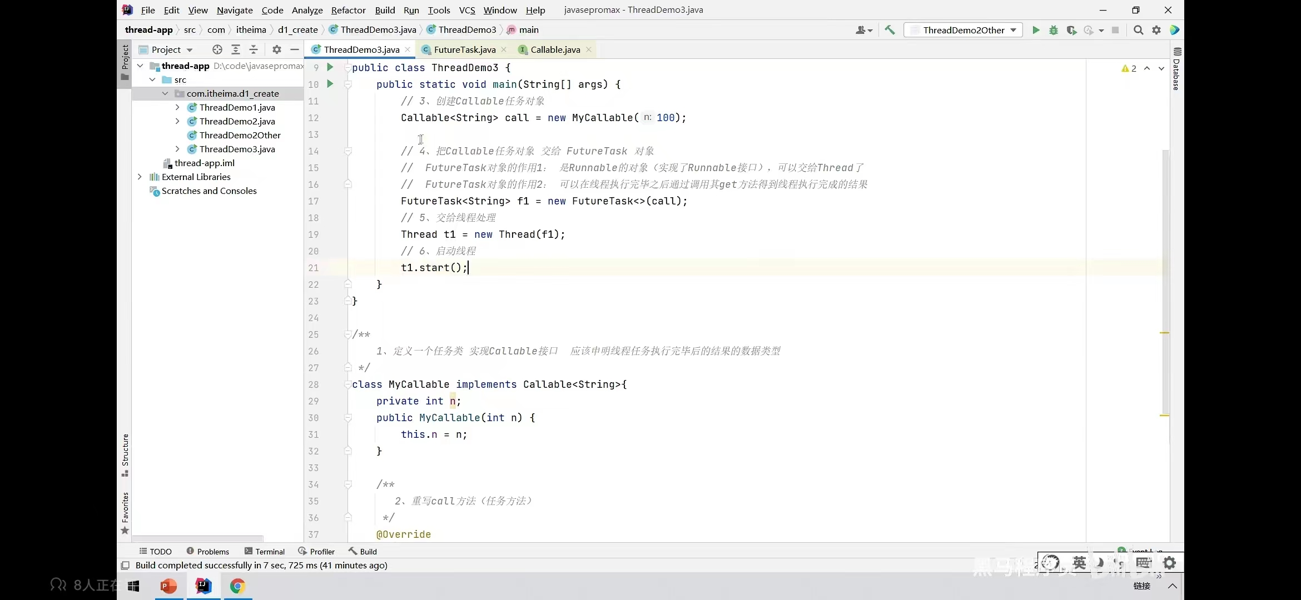Open Project panel options gear icon
Screen dimensions: 1301x600
pos(276,49)
